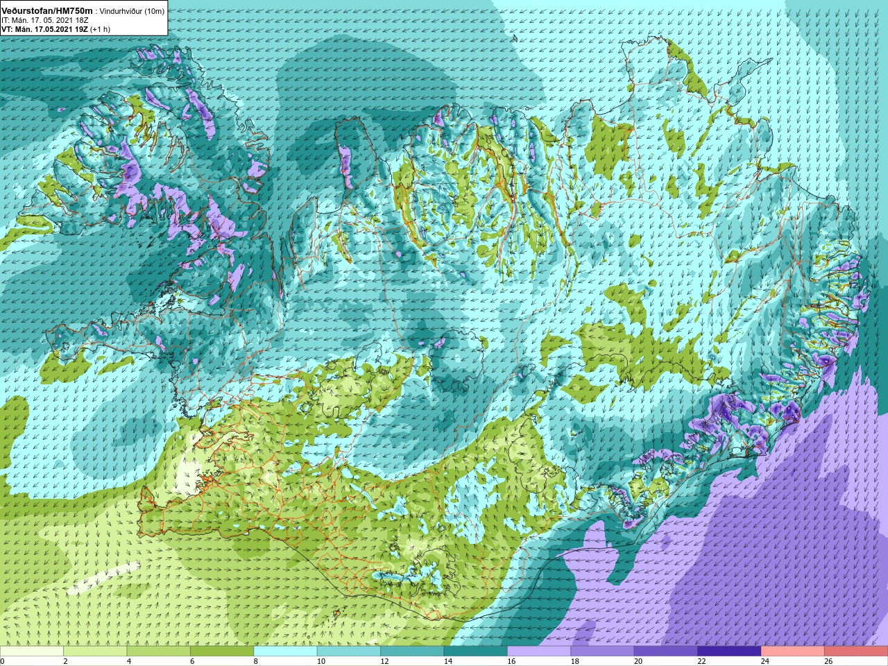Click the purple 18–20 legend swatch
Image resolution: width=888 pixels, height=666 pixels.
[603, 651]
